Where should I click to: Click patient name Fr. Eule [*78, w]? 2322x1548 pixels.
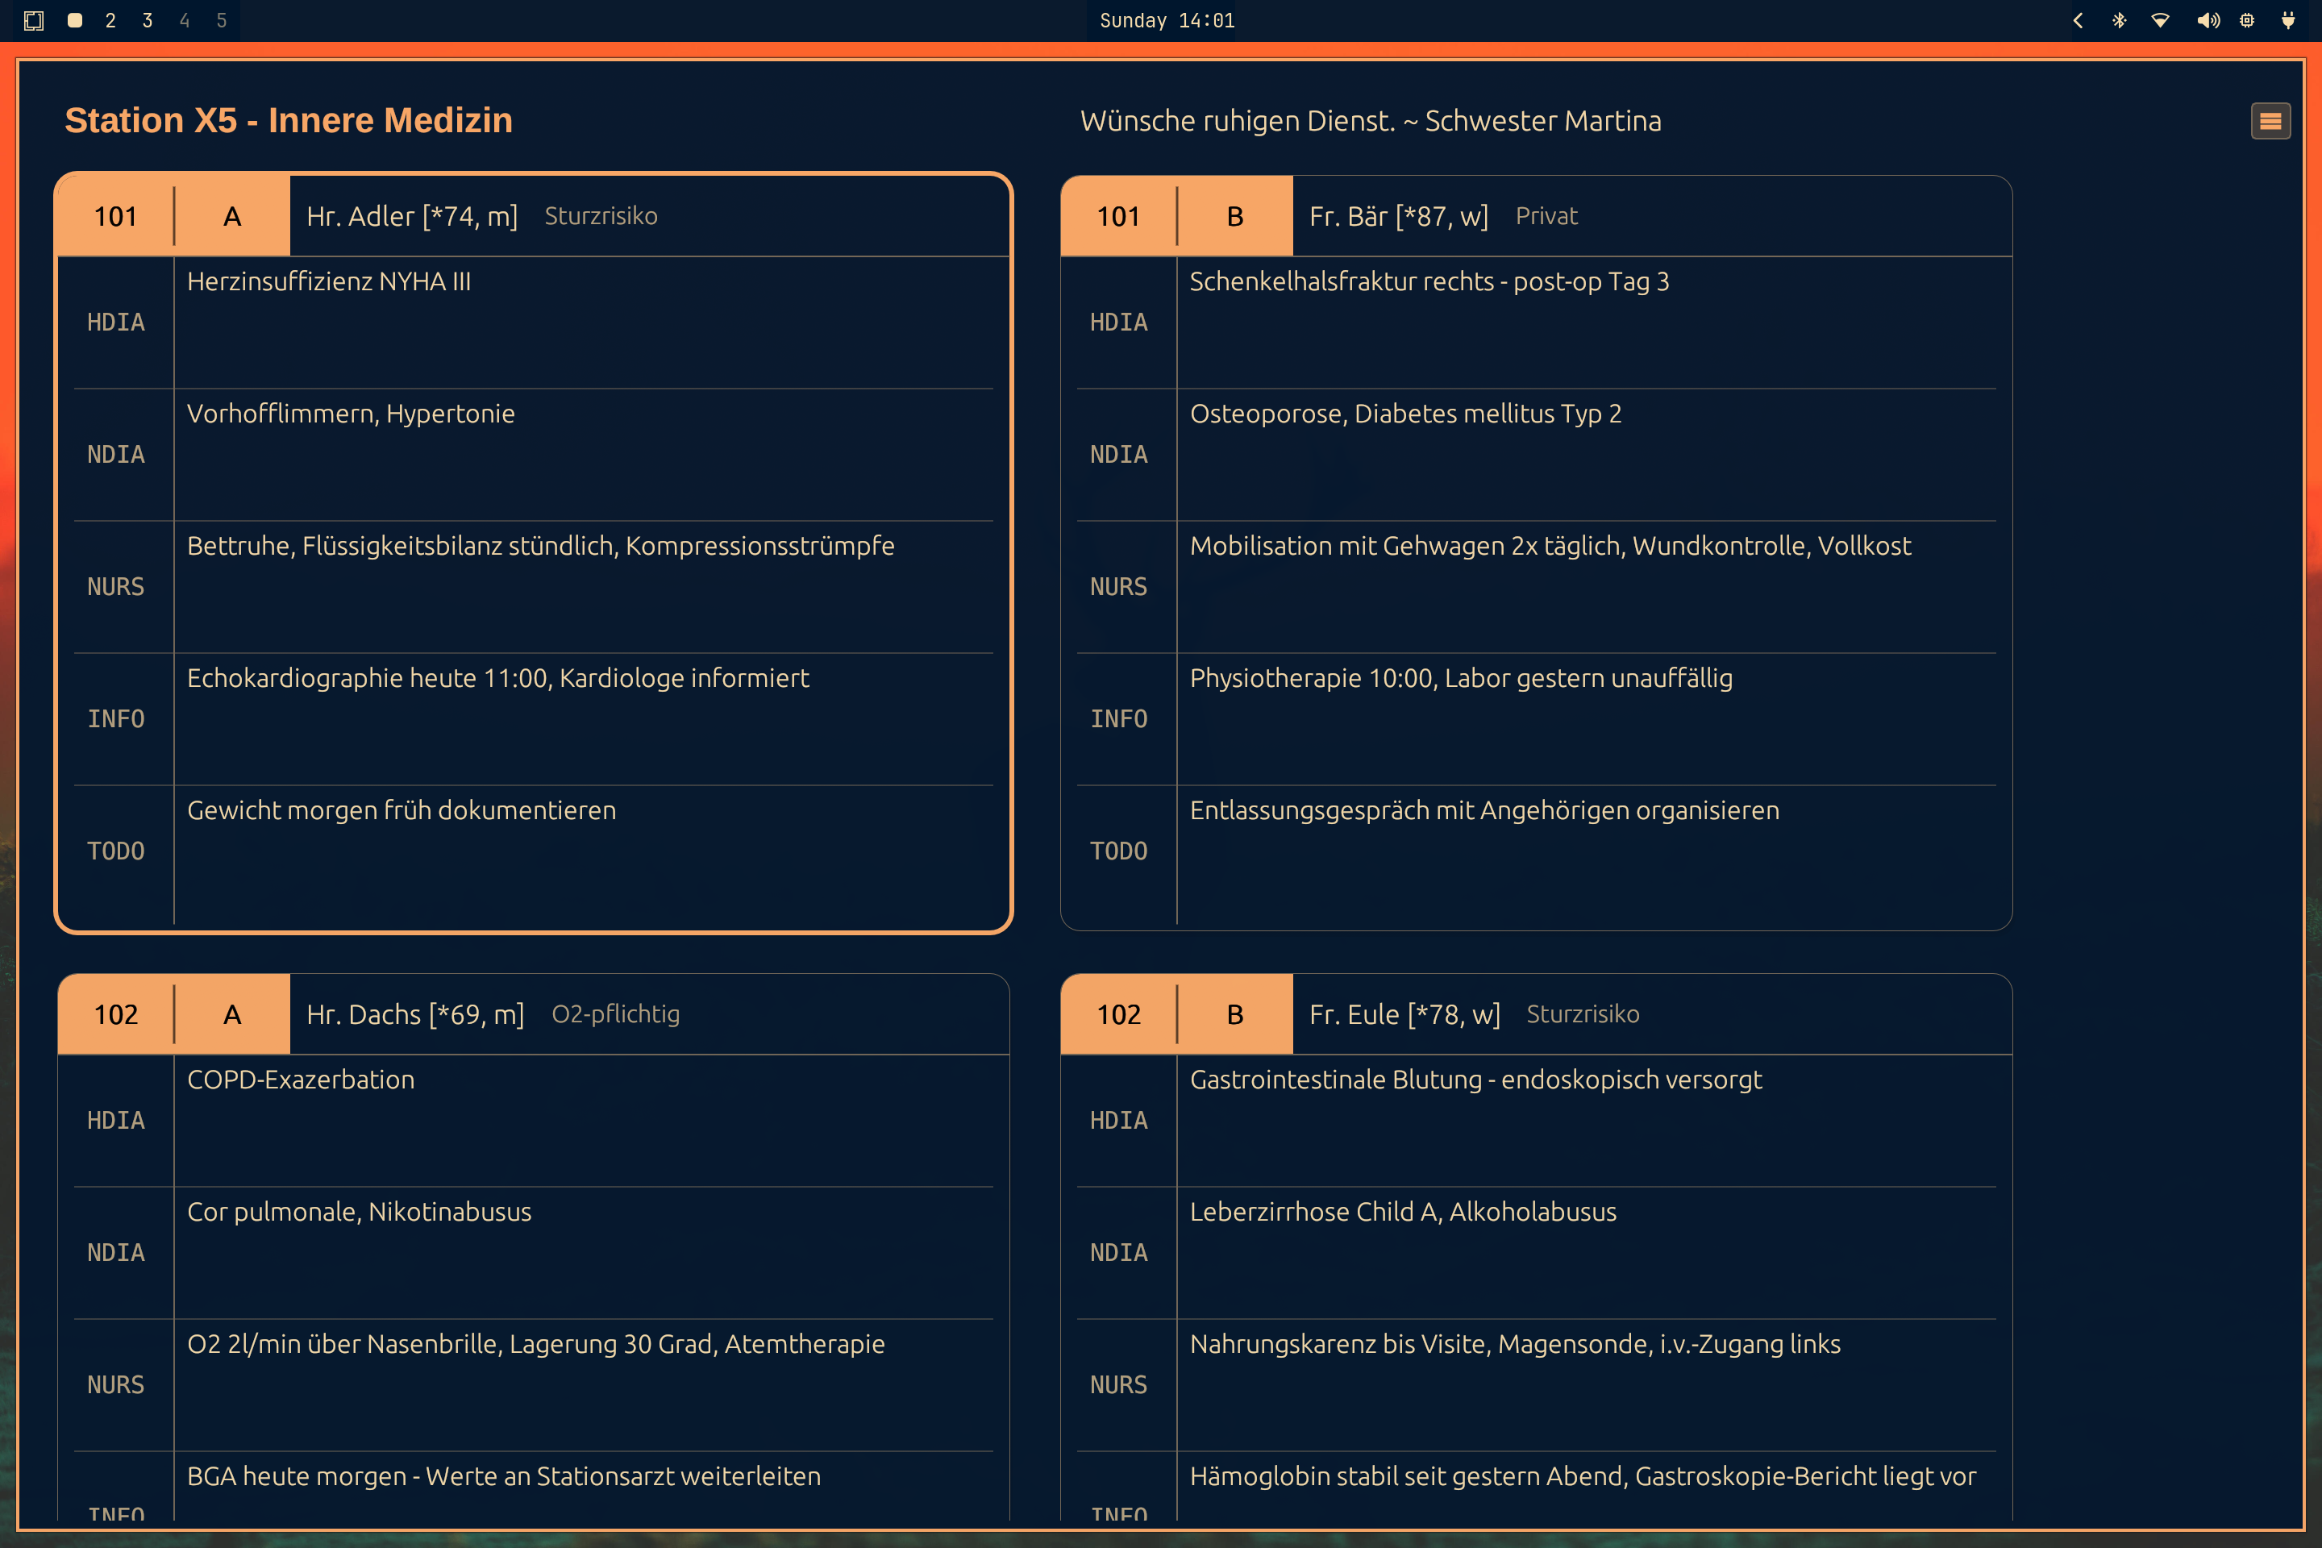point(1404,1015)
